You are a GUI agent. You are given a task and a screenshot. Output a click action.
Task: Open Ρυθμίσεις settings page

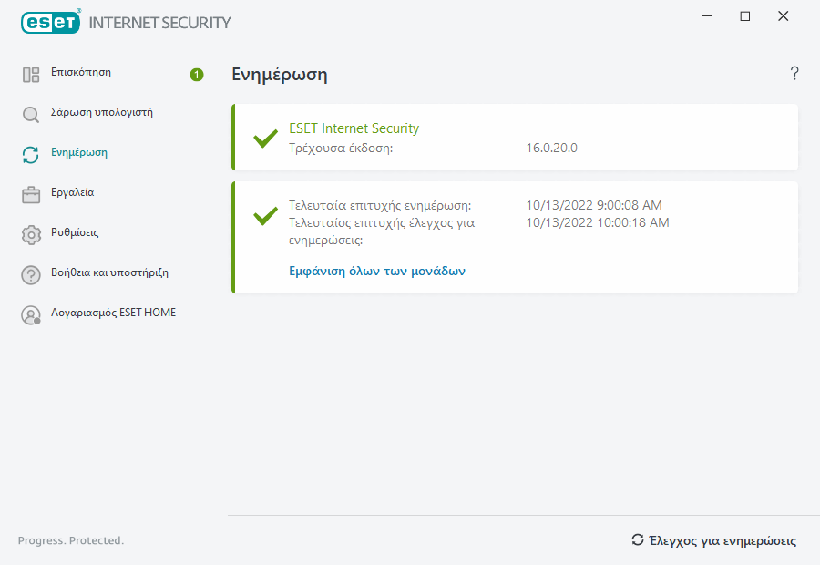[x=75, y=232]
